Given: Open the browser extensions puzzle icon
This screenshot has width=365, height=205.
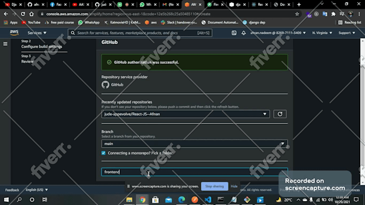Looking at the screenshot, I should click(333, 14).
